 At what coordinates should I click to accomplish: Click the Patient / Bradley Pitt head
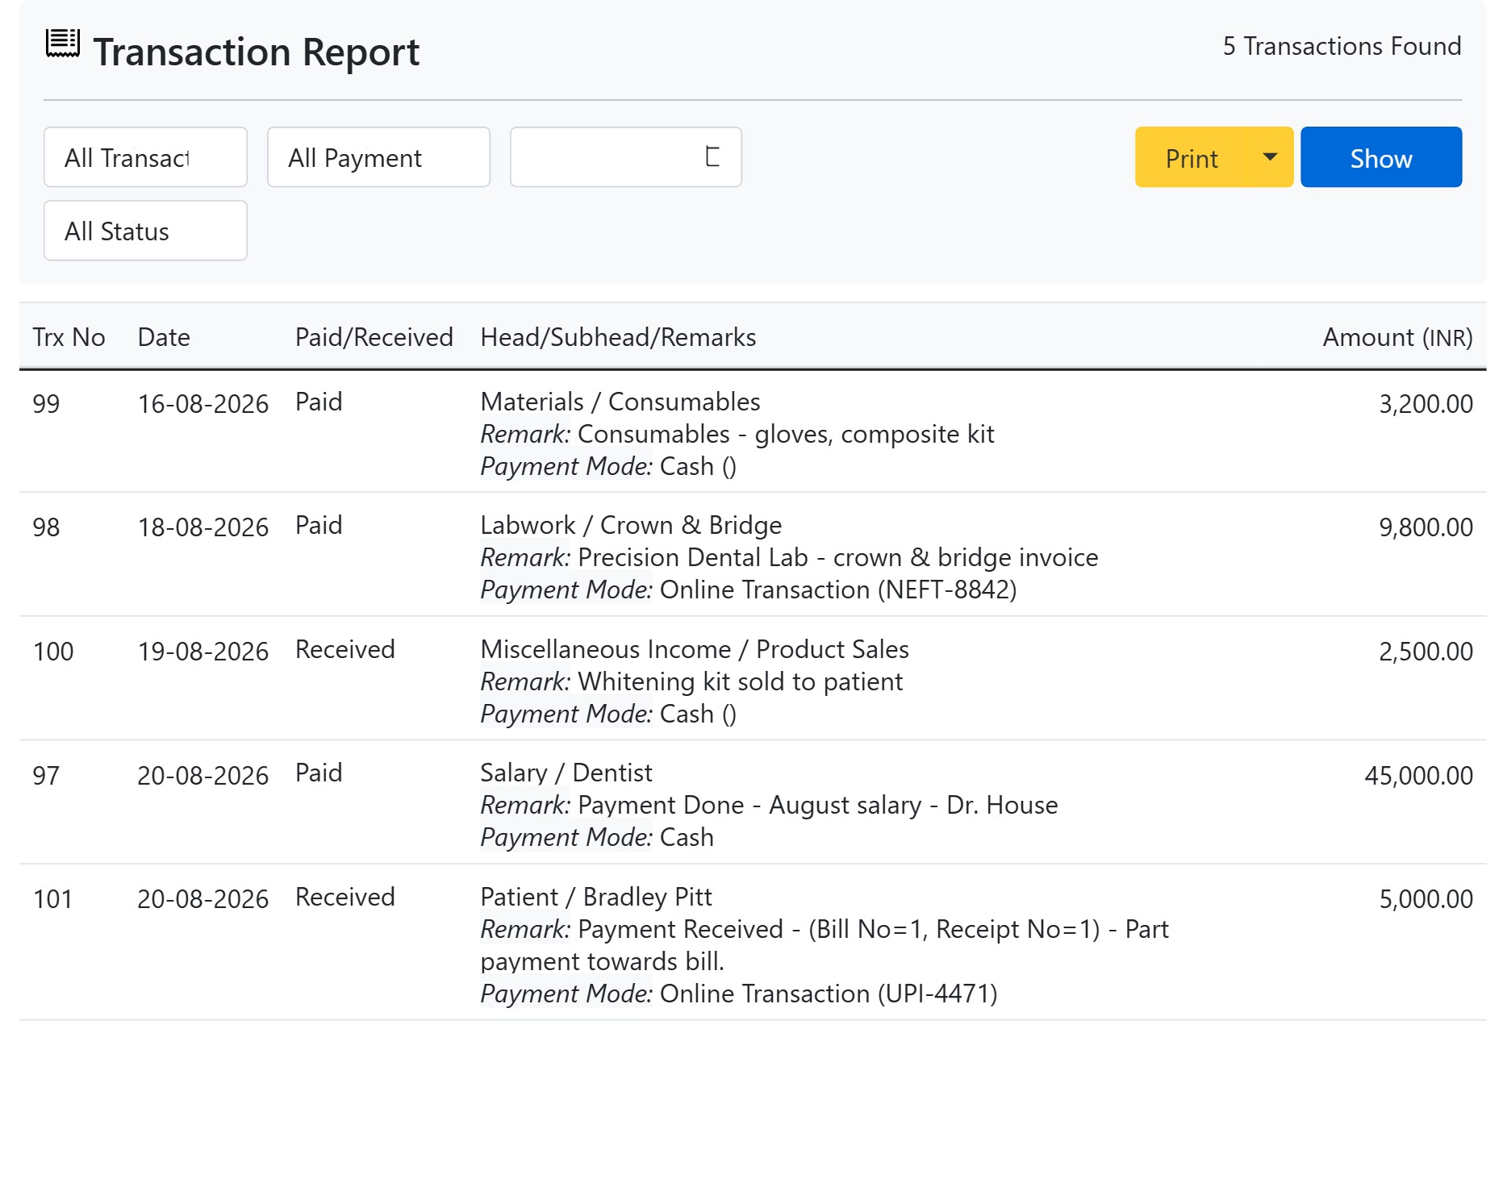[596, 897]
